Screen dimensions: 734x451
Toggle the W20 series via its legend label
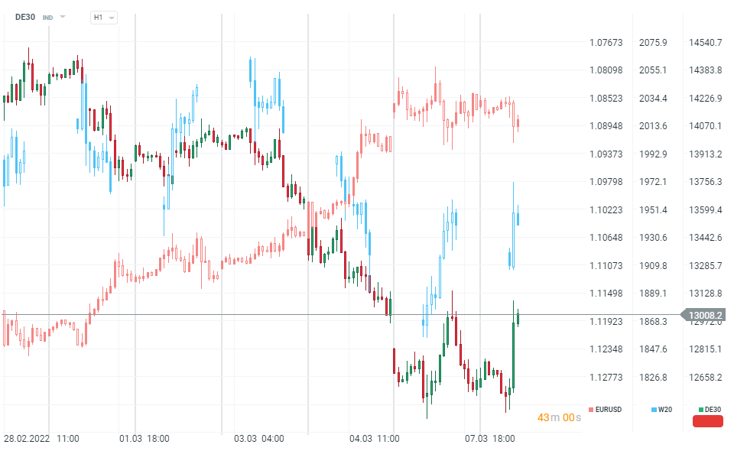tap(665, 410)
